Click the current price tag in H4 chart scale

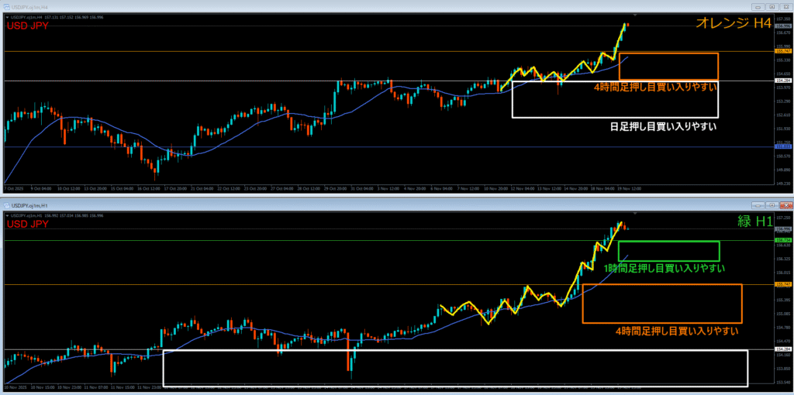coord(783,26)
